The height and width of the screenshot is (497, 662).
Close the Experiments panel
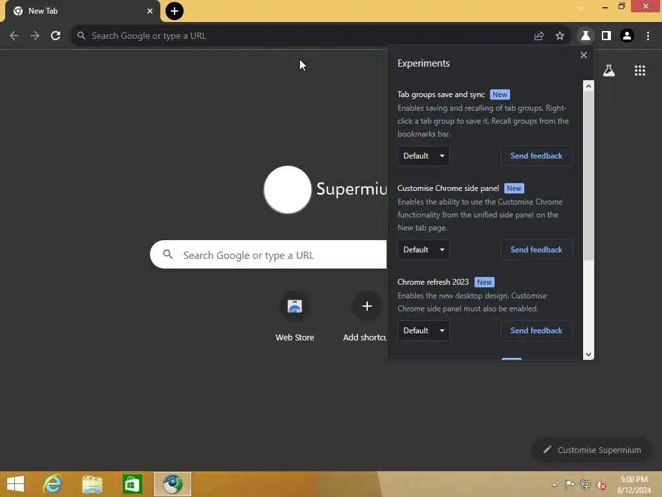pos(584,55)
